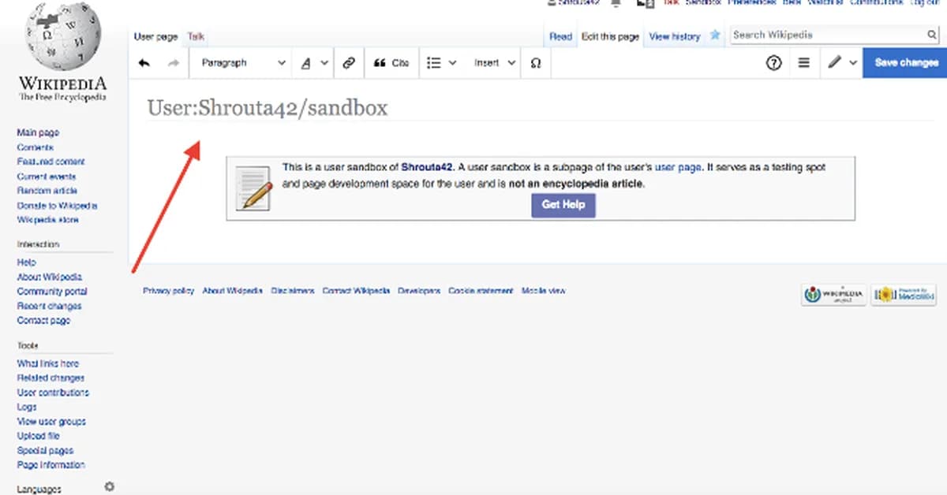The width and height of the screenshot is (947, 495).
Task: Click the pencil-and-paper sandbox notice image
Action: [254, 188]
